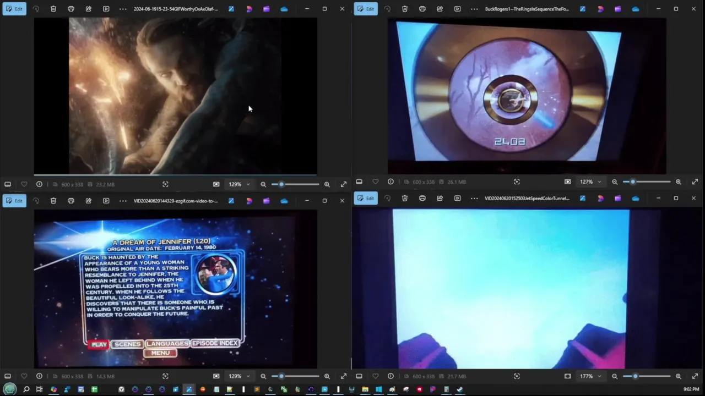Screen dimensions: 705x396
Task: Click PLAY on the Buck Rogers DVD menu image
Action: pos(99,344)
